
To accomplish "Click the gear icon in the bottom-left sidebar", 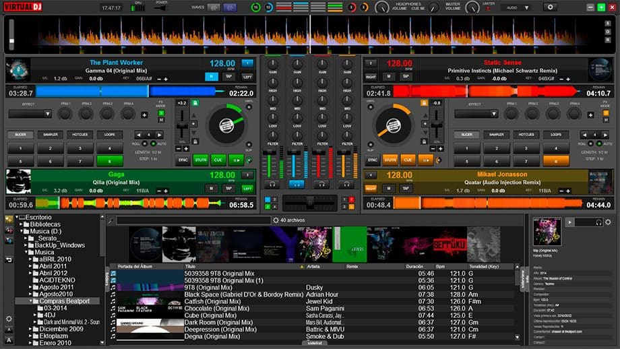I will (9, 319).
